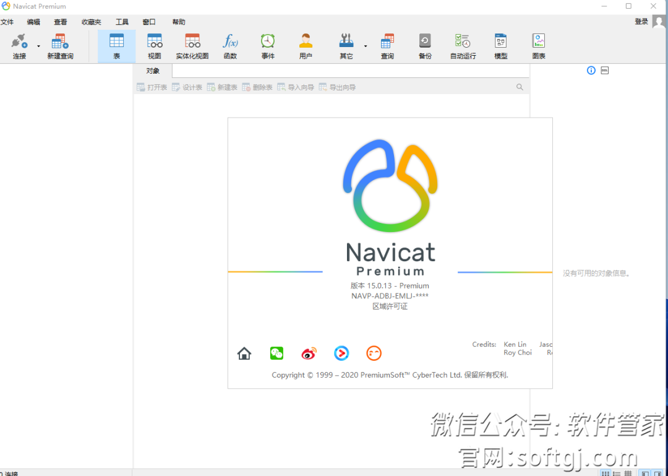Open the Model (模型) toolbar icon

(500, 41)
